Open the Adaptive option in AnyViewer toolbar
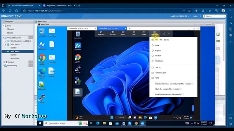The image size is (234, 131). pyautogui.click(x=101, y=33)
